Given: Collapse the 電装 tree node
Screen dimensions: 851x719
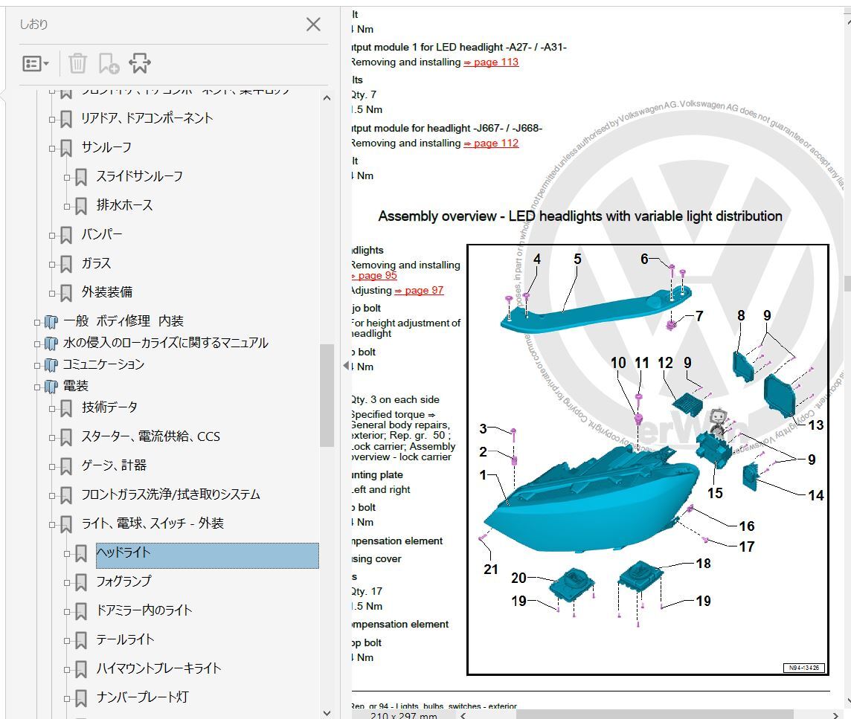Looking at the screenshot, I should coord(37,387).
